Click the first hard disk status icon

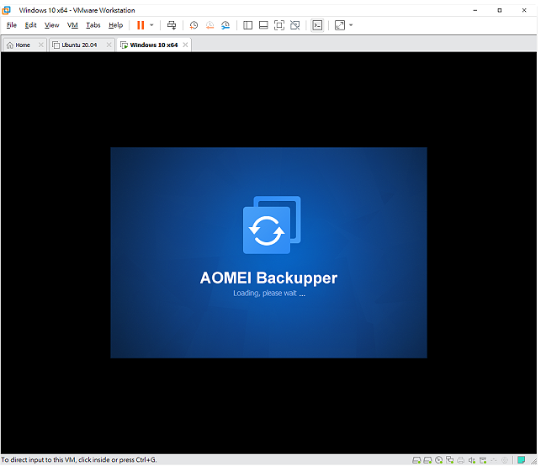tap(416, 460)
